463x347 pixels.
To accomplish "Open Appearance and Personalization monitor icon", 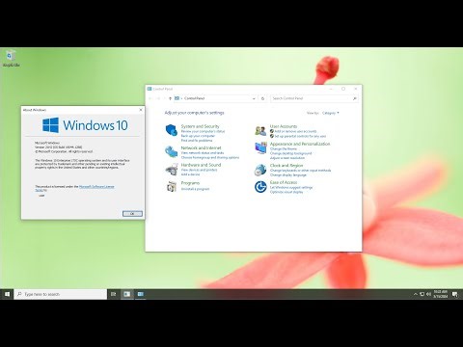I will pos(260,147).
